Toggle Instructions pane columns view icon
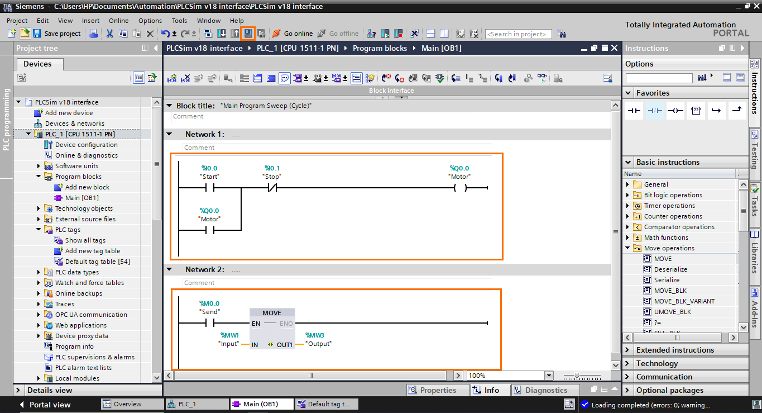 tap(740, 78)
